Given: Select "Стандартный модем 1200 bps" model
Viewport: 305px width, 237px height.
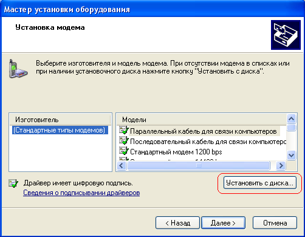Looking at the screenshot, I should (x=176, y=152).
